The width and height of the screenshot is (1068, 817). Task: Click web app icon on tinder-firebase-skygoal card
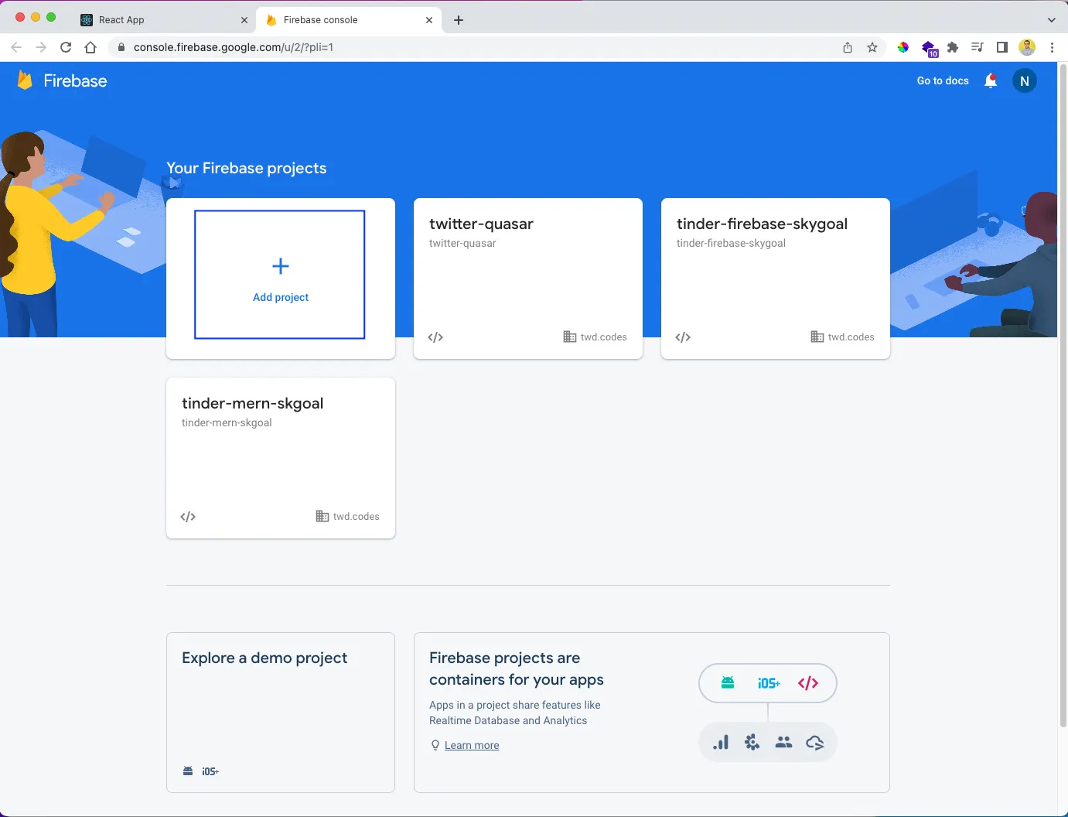click(x=683, y=337)
